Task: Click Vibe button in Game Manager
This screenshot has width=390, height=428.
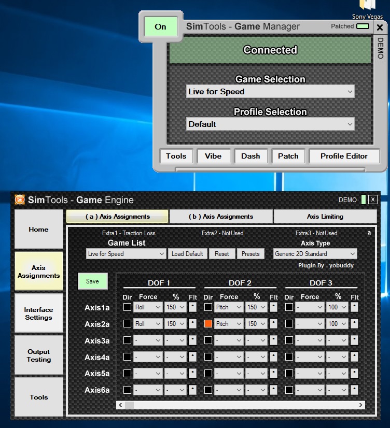Action: (213, 156)
